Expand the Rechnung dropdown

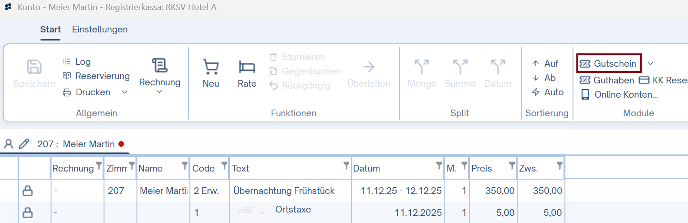tap(159, 92)
